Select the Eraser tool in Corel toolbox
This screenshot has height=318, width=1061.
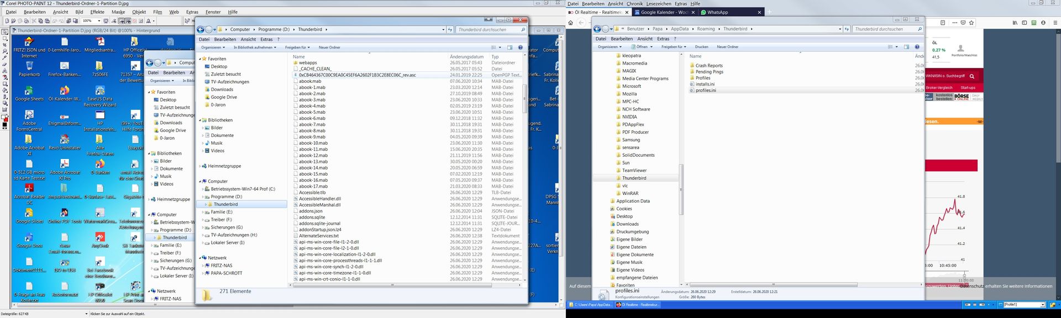coord(4,64)
